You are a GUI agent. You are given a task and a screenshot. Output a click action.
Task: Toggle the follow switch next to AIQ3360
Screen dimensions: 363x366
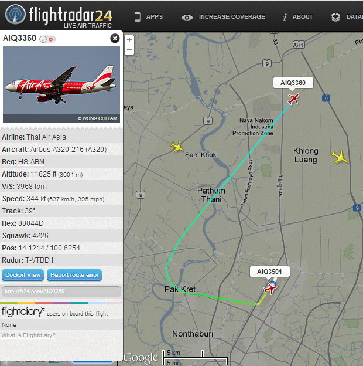coord(47,39)
